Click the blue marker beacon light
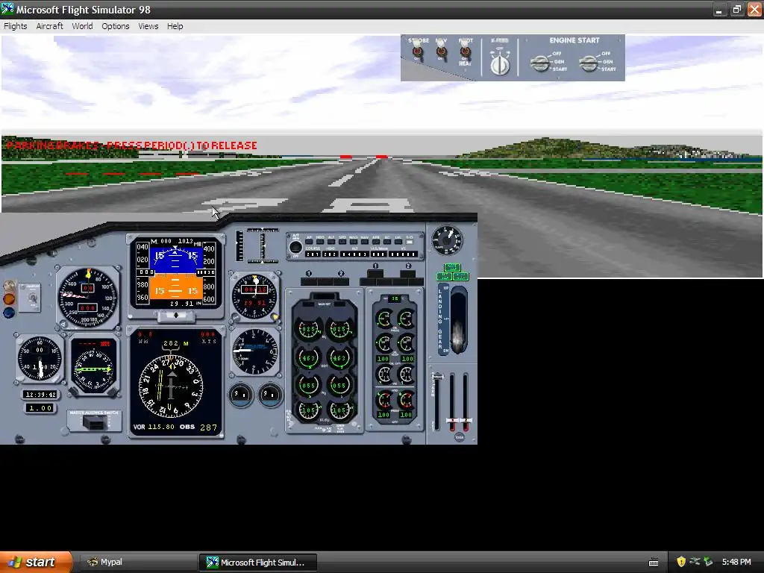This screenshot has width=764, height=573. (9, 313)
